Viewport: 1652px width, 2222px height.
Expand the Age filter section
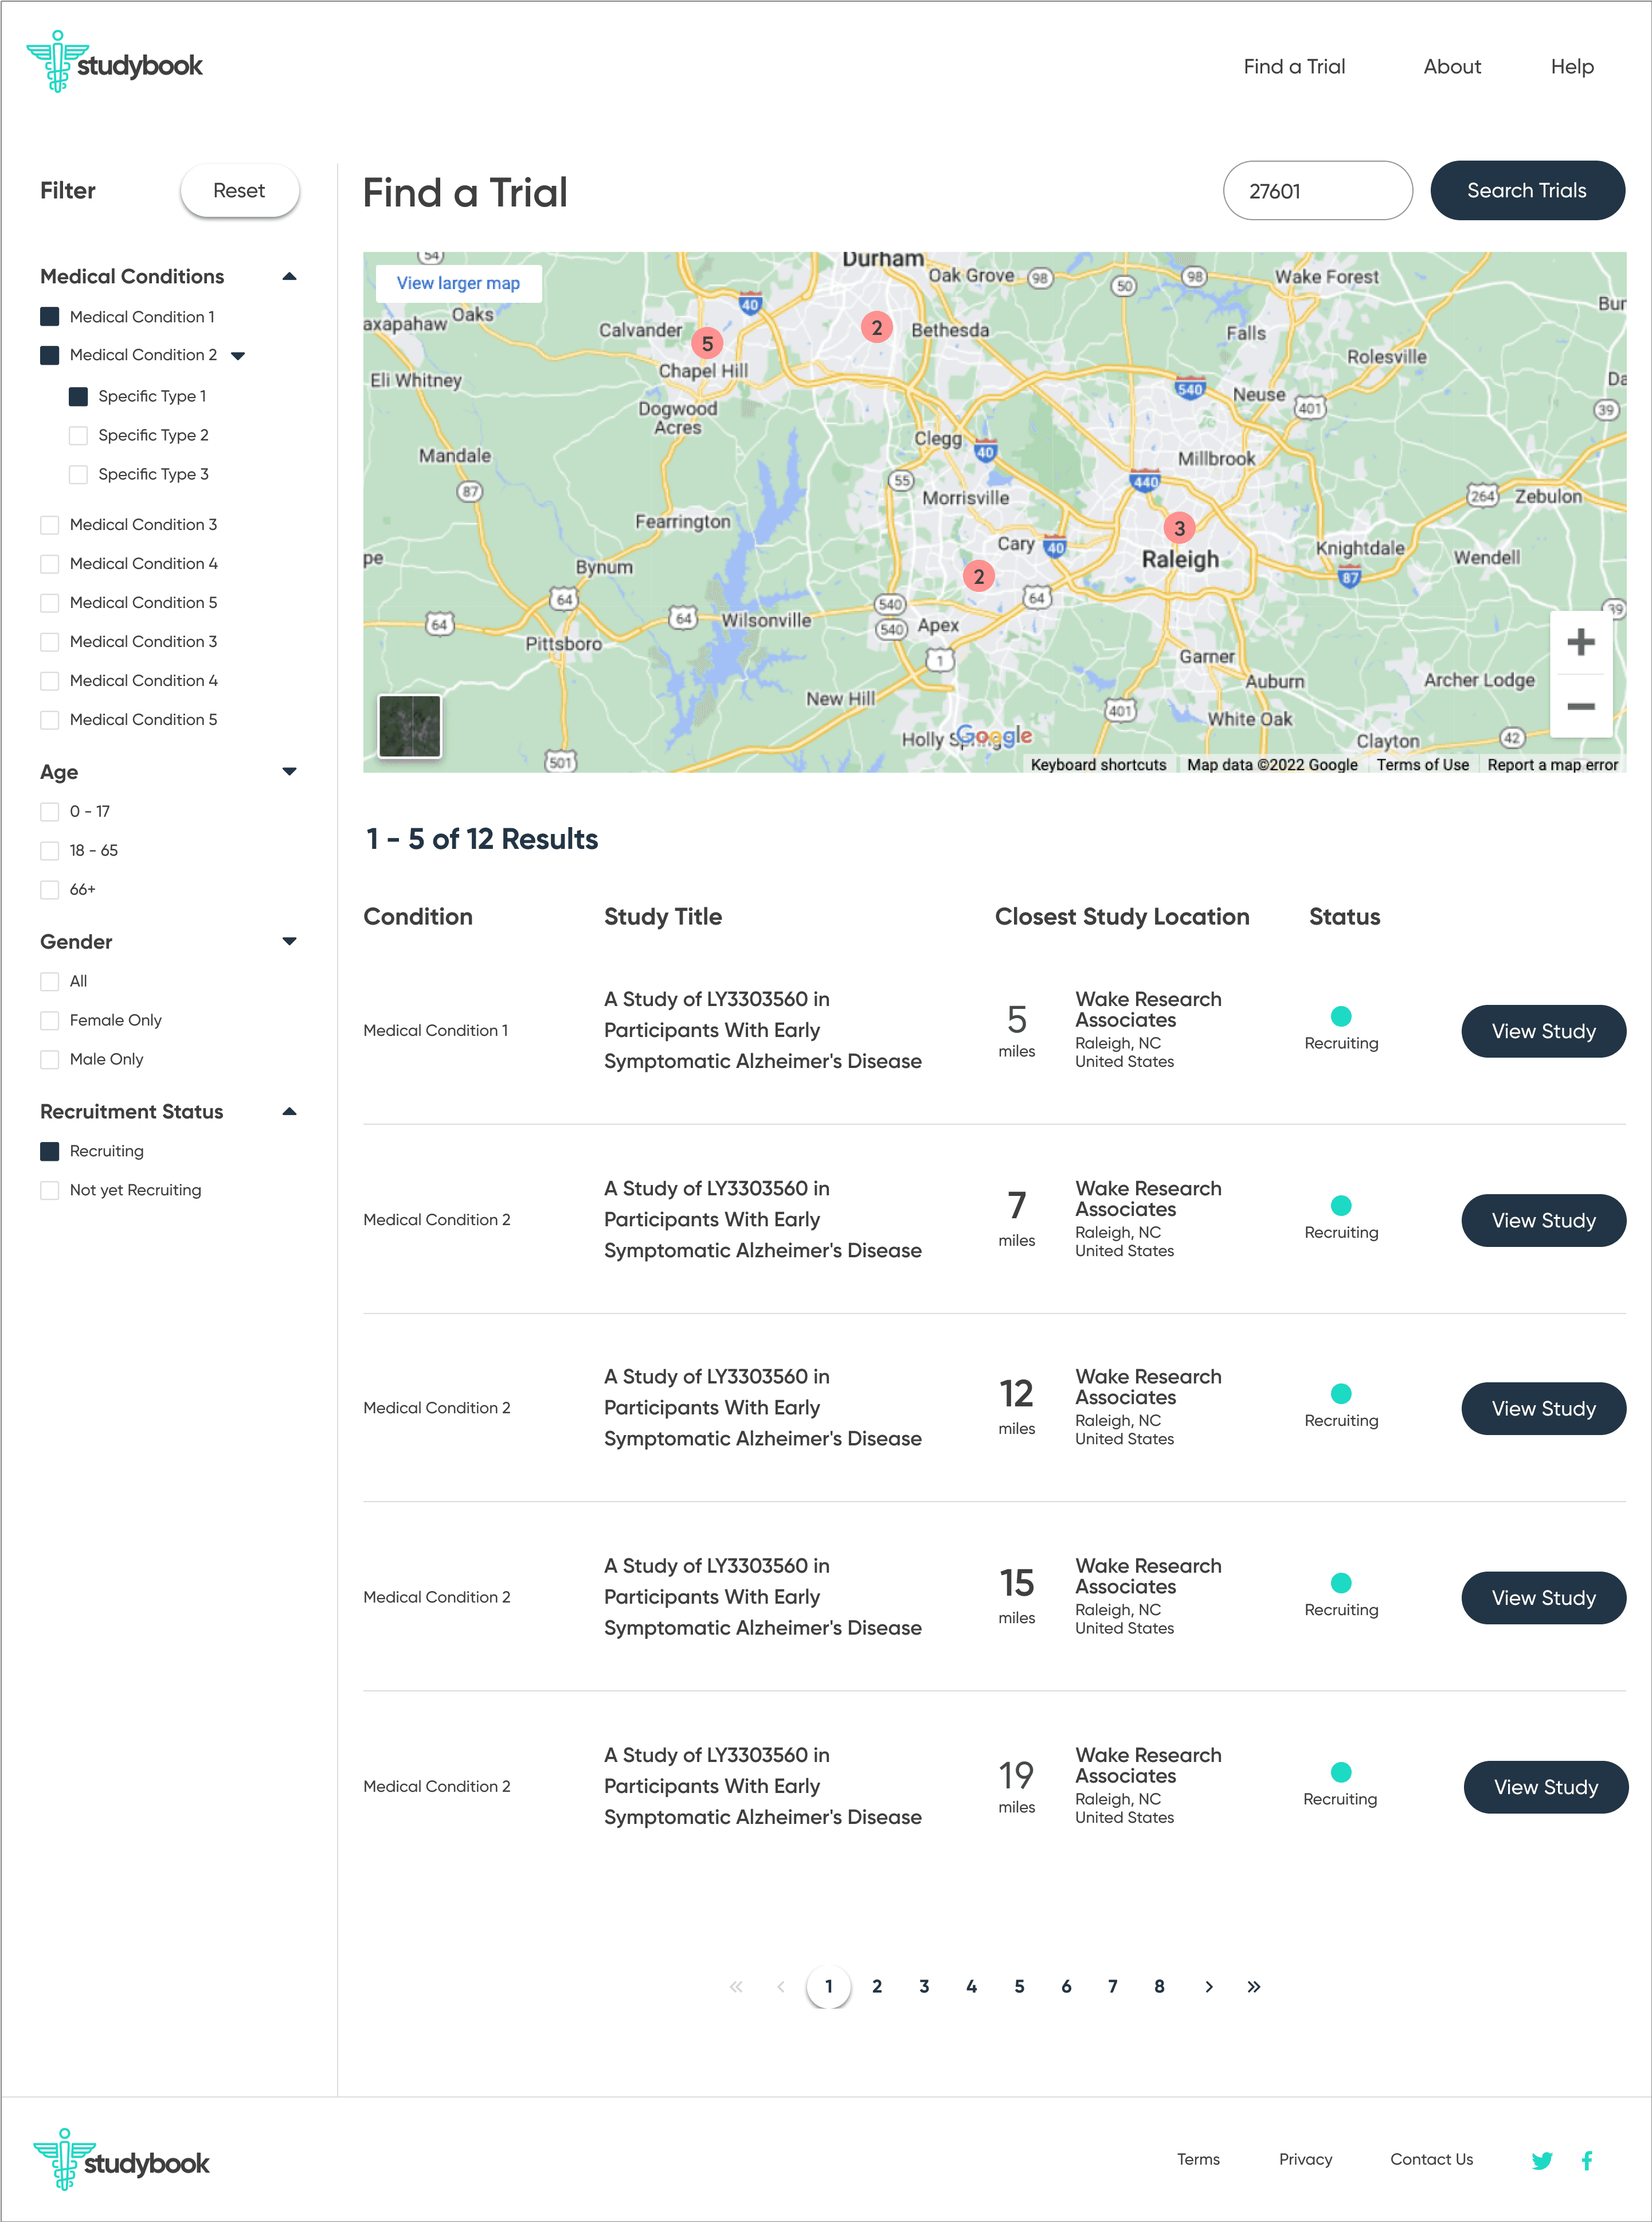(x=289, y=771)
